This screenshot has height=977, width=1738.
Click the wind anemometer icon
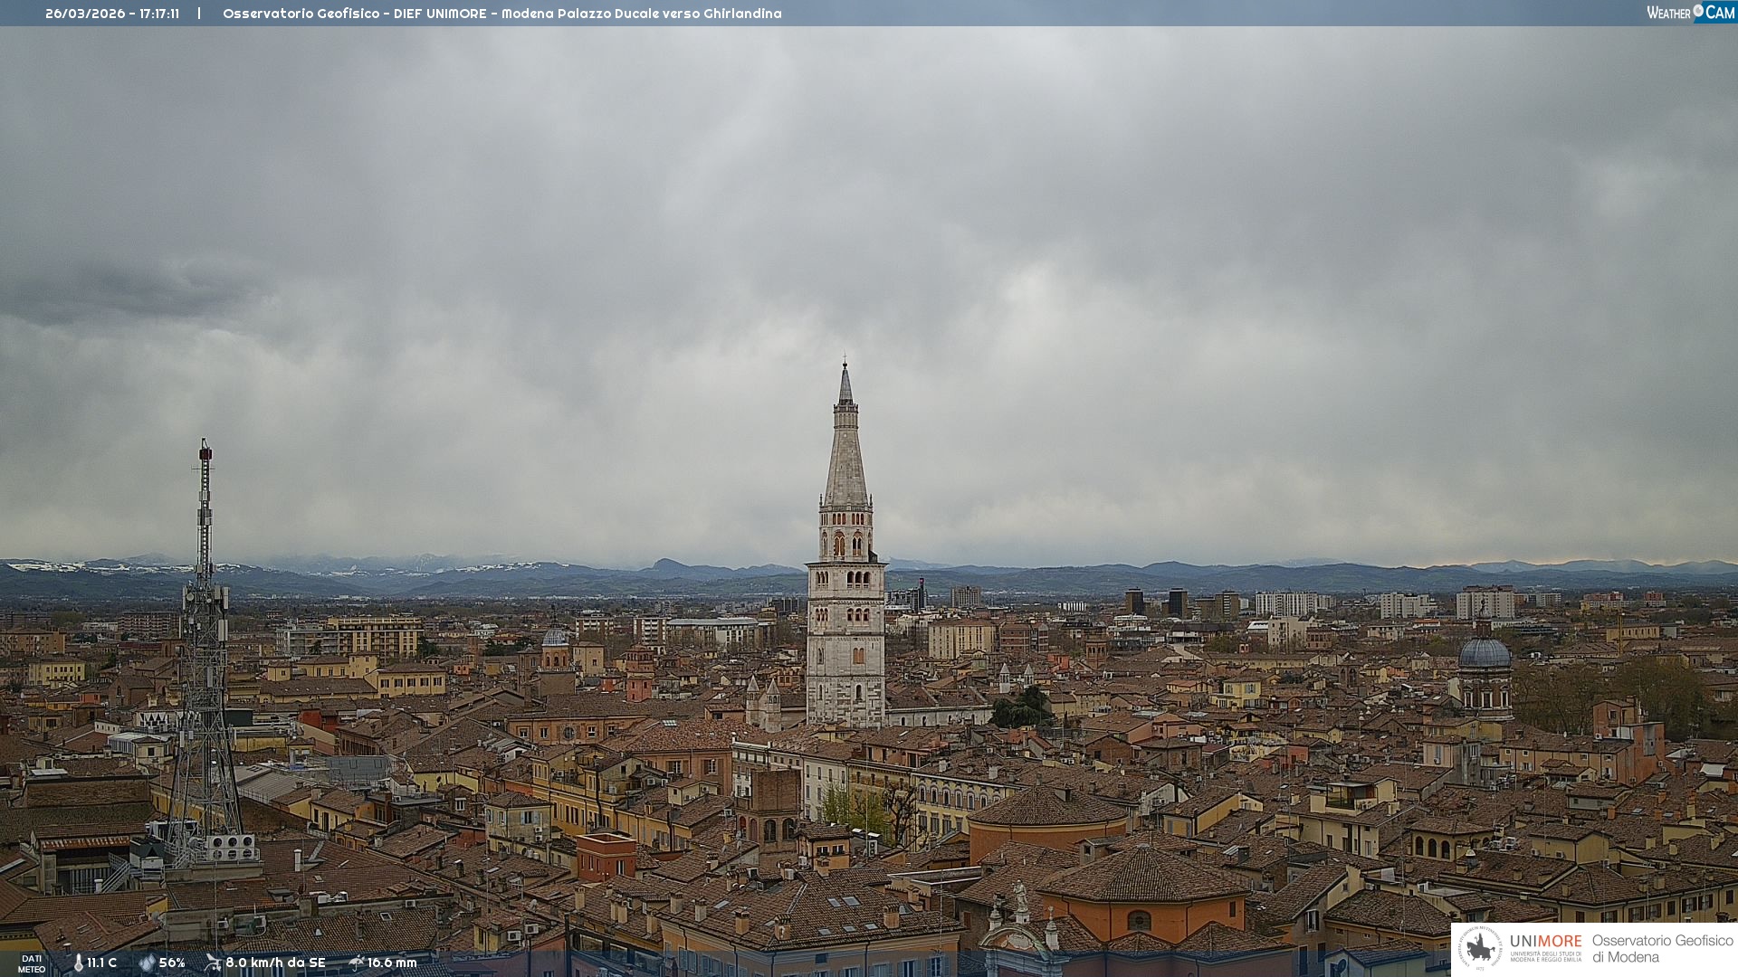(213, 963)
